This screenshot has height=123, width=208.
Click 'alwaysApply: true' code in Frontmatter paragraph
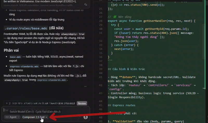[x=73, y=34]
